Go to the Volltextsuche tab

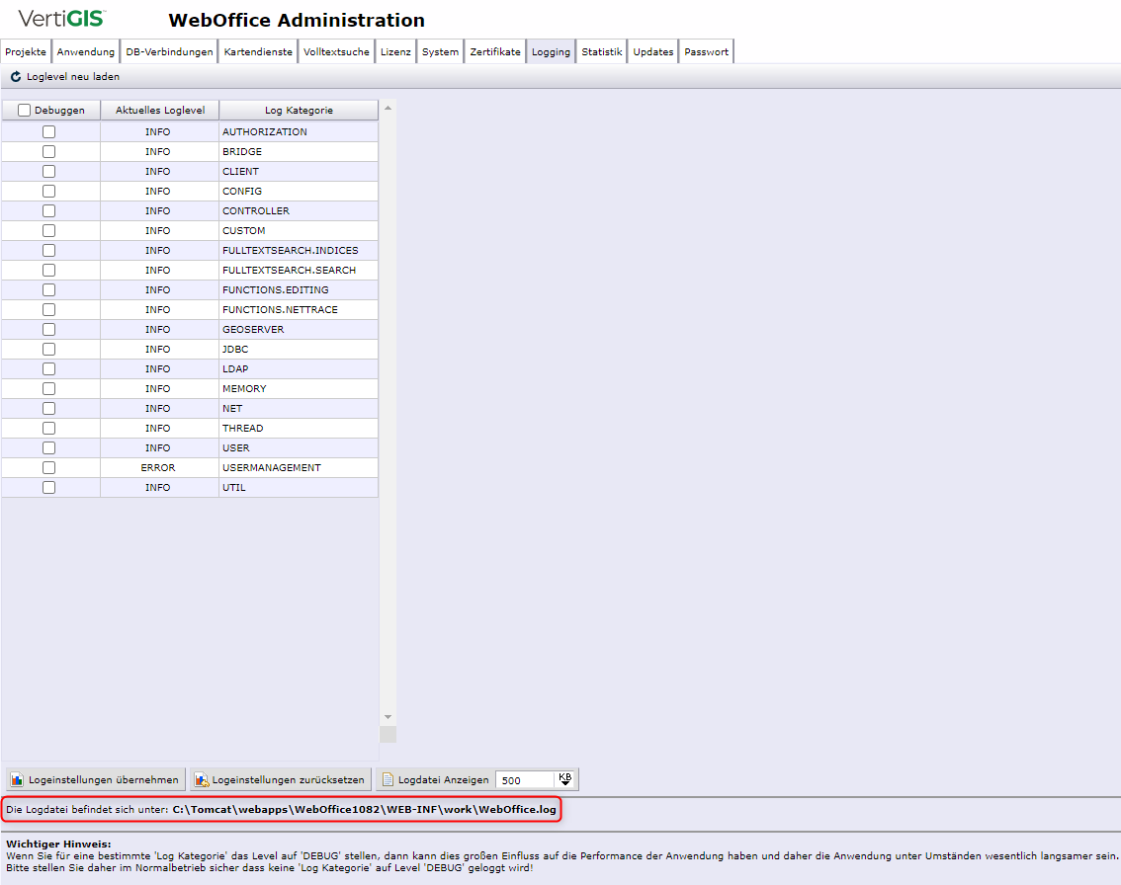pyautogui.click(x=336, y=51)
